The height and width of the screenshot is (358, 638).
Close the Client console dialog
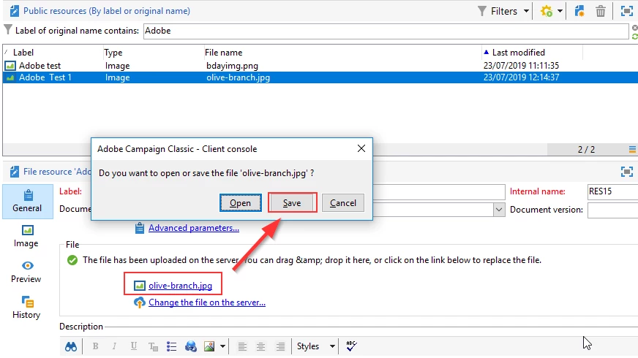361,149
